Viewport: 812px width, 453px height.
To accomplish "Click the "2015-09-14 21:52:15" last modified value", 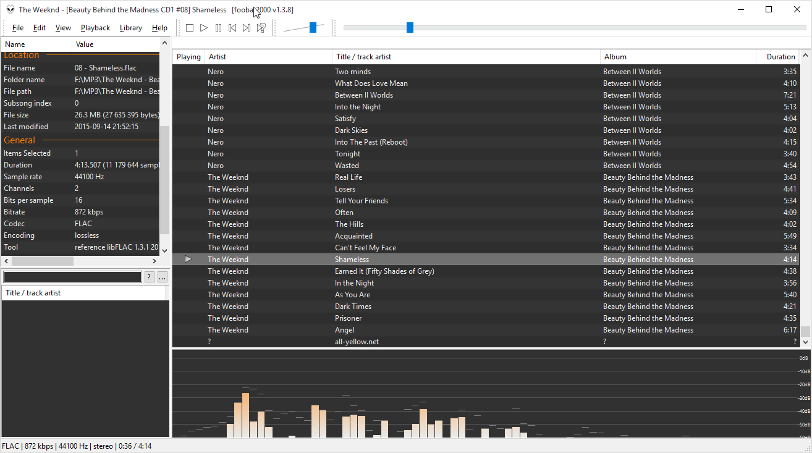I will click(x=106, y=127).
